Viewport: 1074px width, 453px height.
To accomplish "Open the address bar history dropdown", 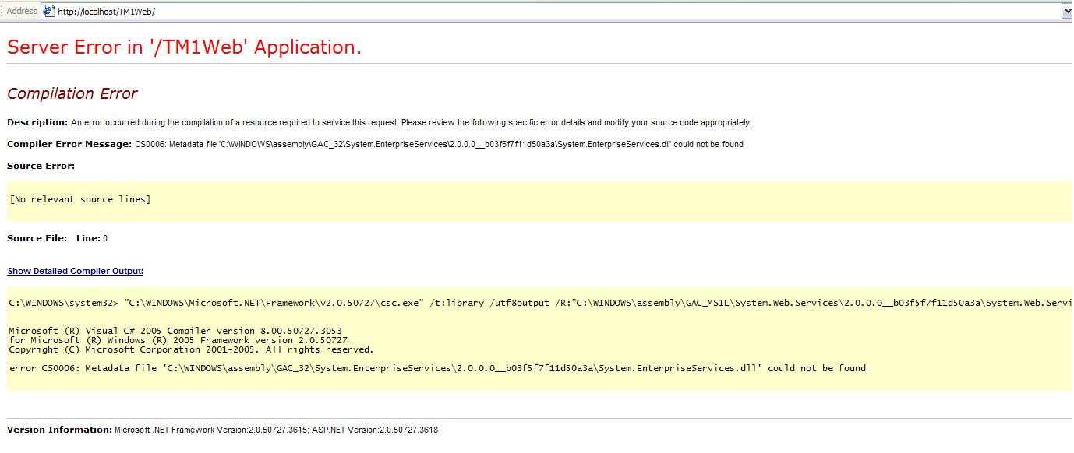I will click(1067, 11).
